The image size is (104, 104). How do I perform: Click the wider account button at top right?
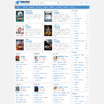click(87, 3)
